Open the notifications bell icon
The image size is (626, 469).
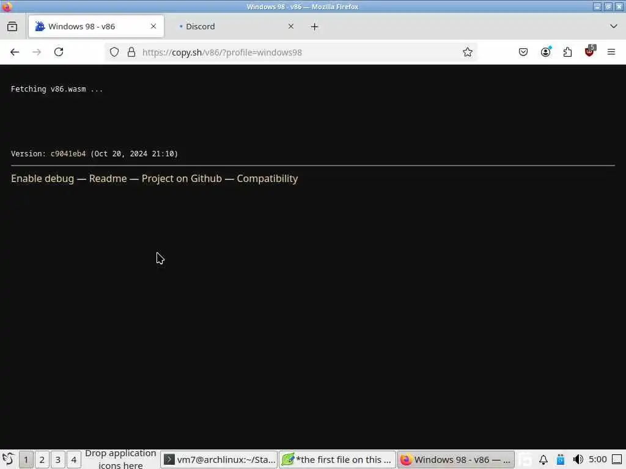tap(543, 460)
